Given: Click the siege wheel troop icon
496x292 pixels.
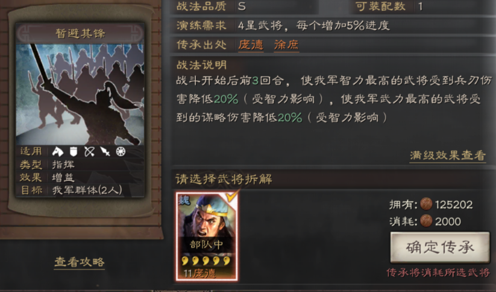Looking at the screenshot, I should (121, 151).
